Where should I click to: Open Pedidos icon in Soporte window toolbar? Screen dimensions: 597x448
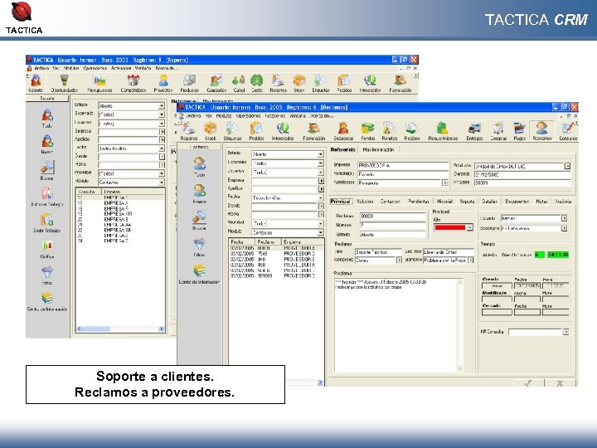(344, 84)
